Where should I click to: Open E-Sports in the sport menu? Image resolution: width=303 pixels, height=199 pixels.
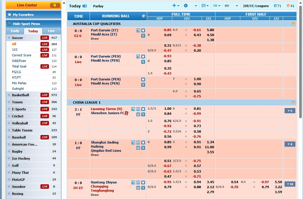[34, 109]
